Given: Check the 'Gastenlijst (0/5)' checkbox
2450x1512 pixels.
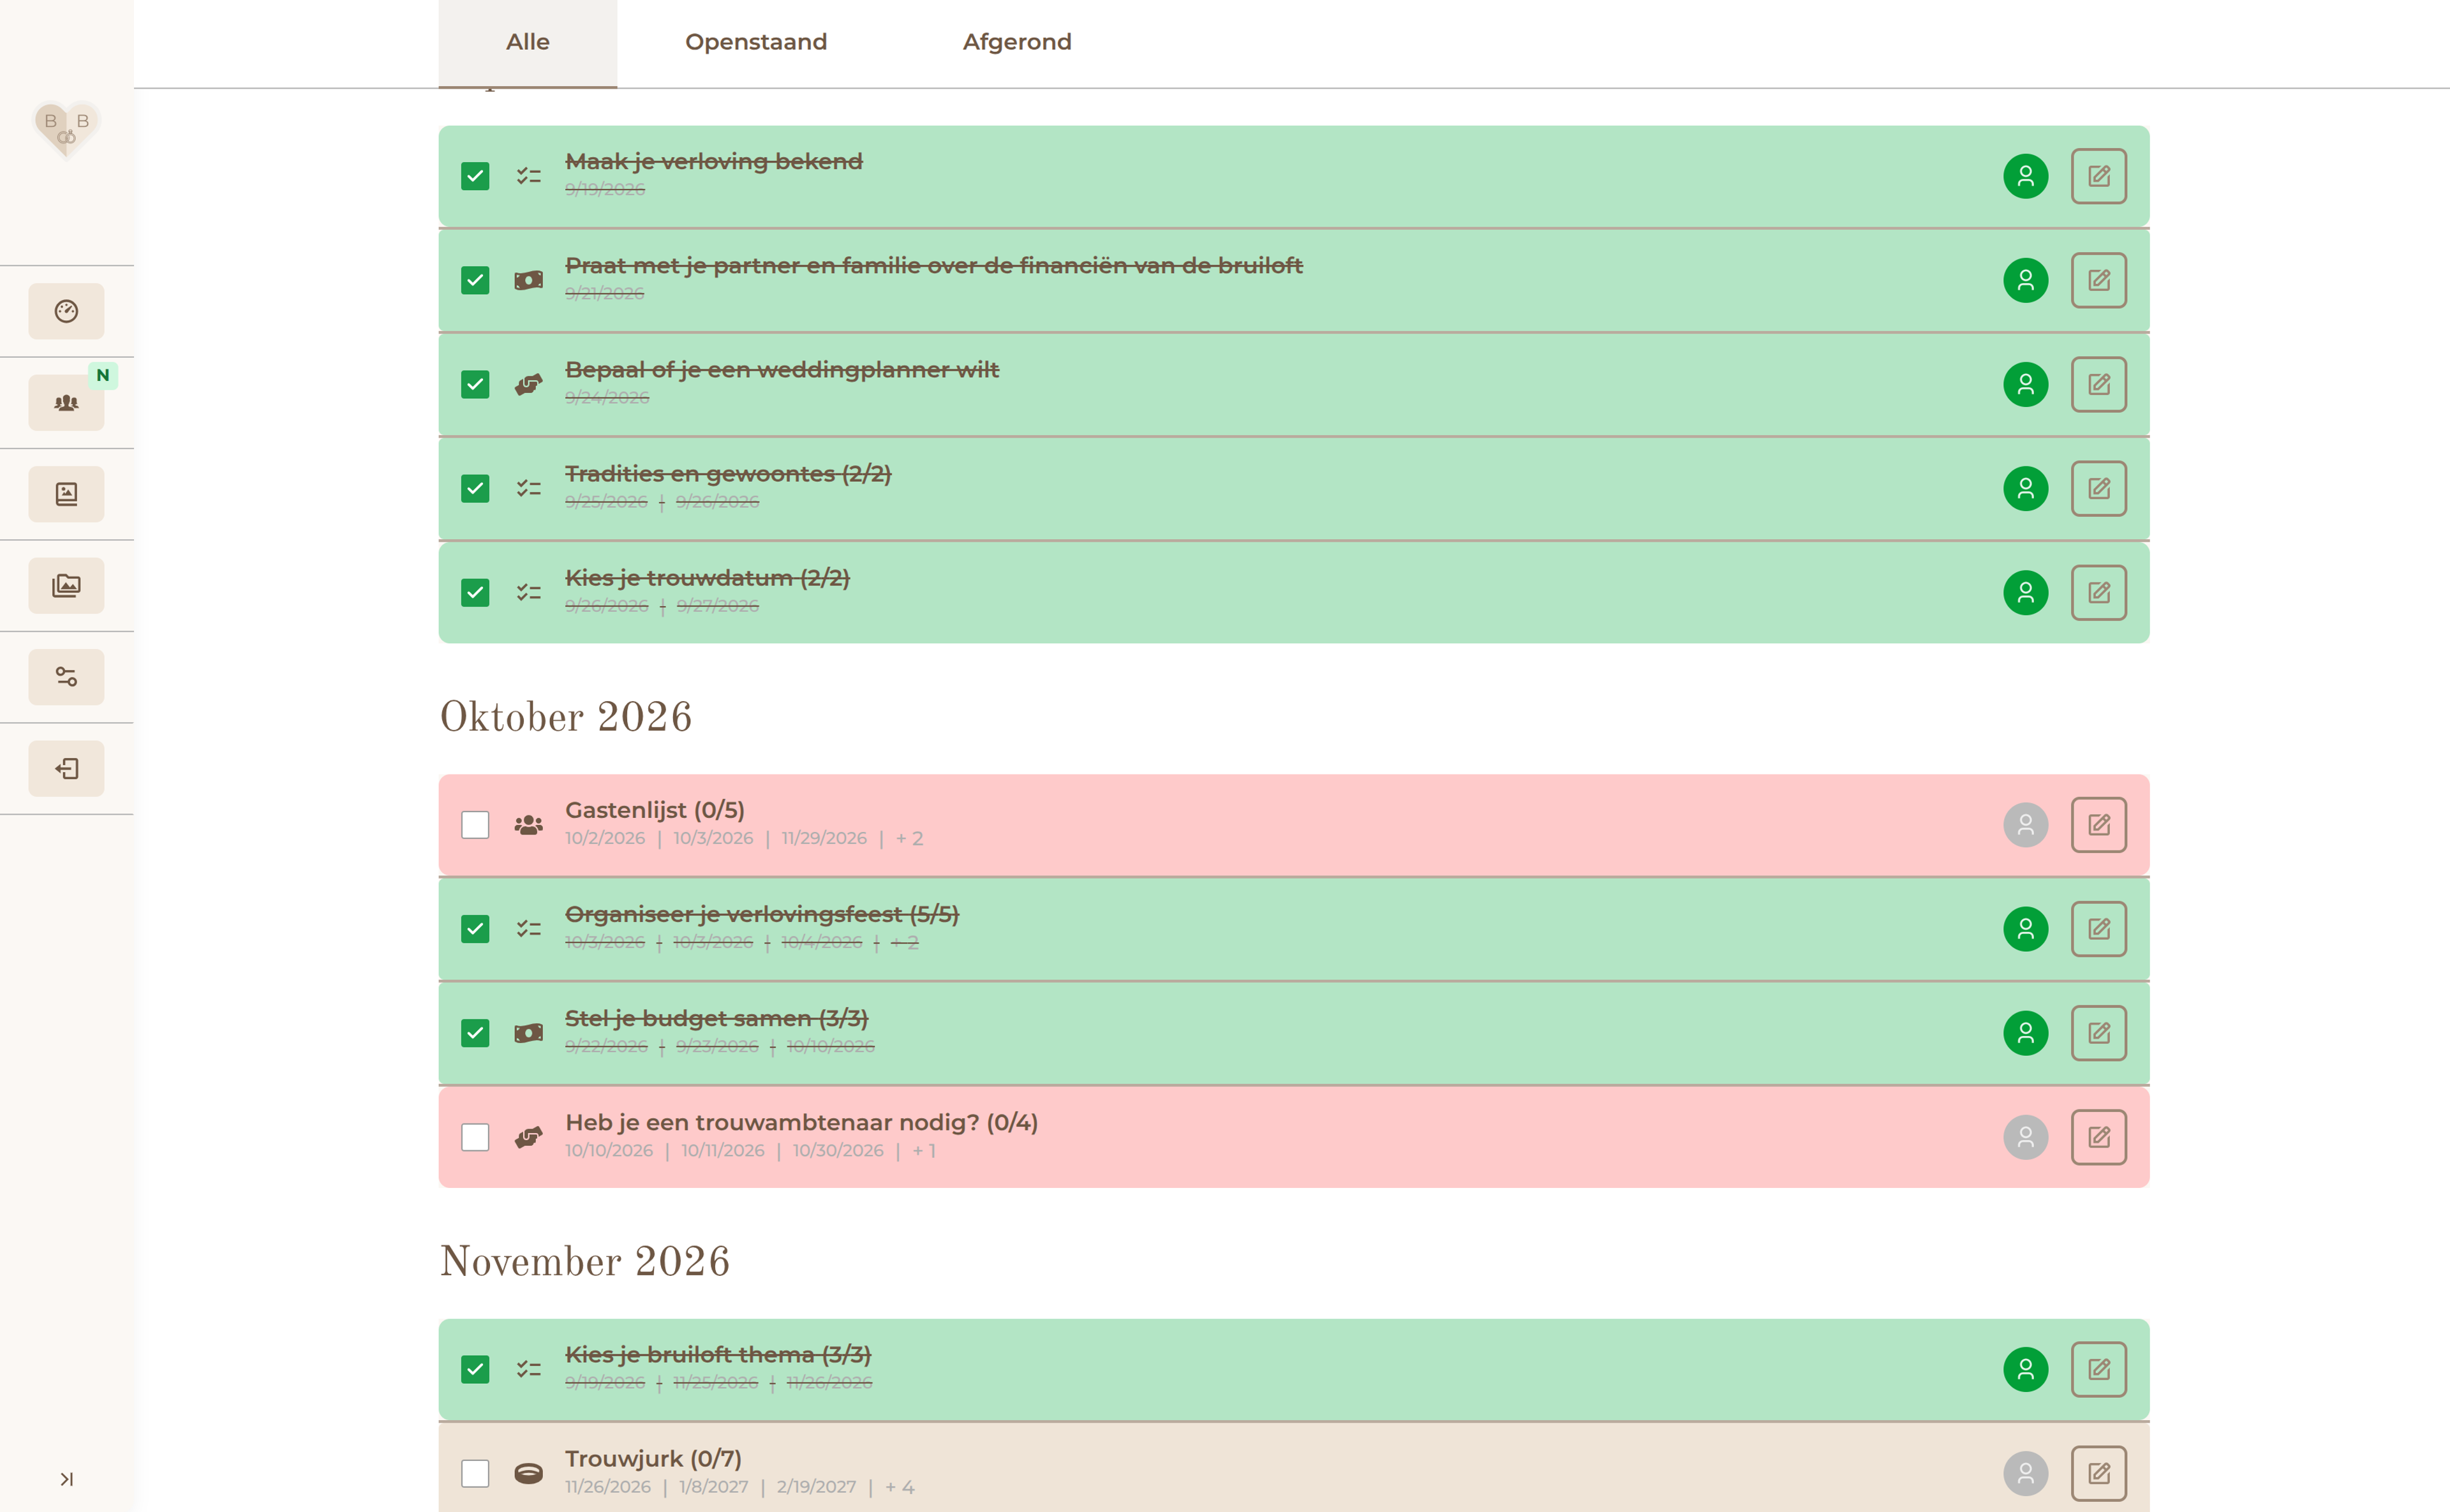Looking at the screenshot, I should click(x=475, y=825).
